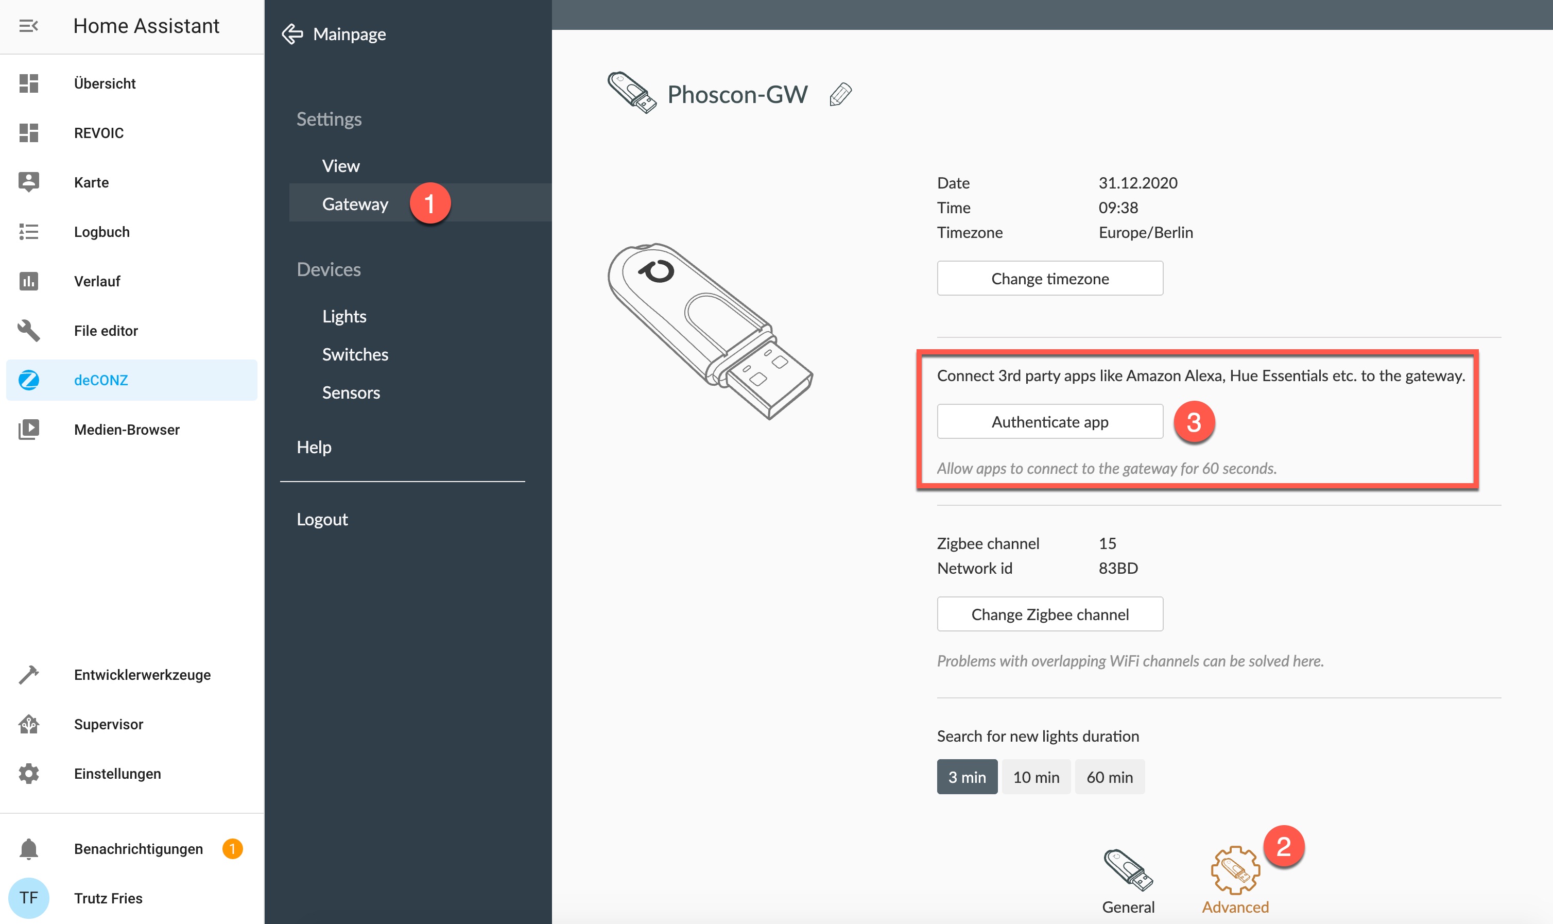Click the Mainpage back arrow icon

click(292, 34)
